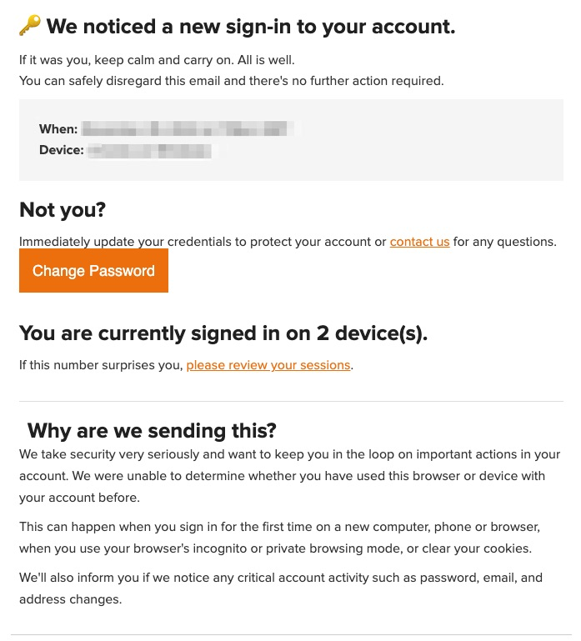The width and height of the screenshot is (581, 641).
Task: Click the divider above "Why are we sending this?"
Action: point(291,402)
